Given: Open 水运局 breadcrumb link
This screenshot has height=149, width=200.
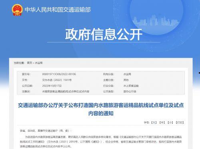Looking at the screenshot, I should point(39,63).
